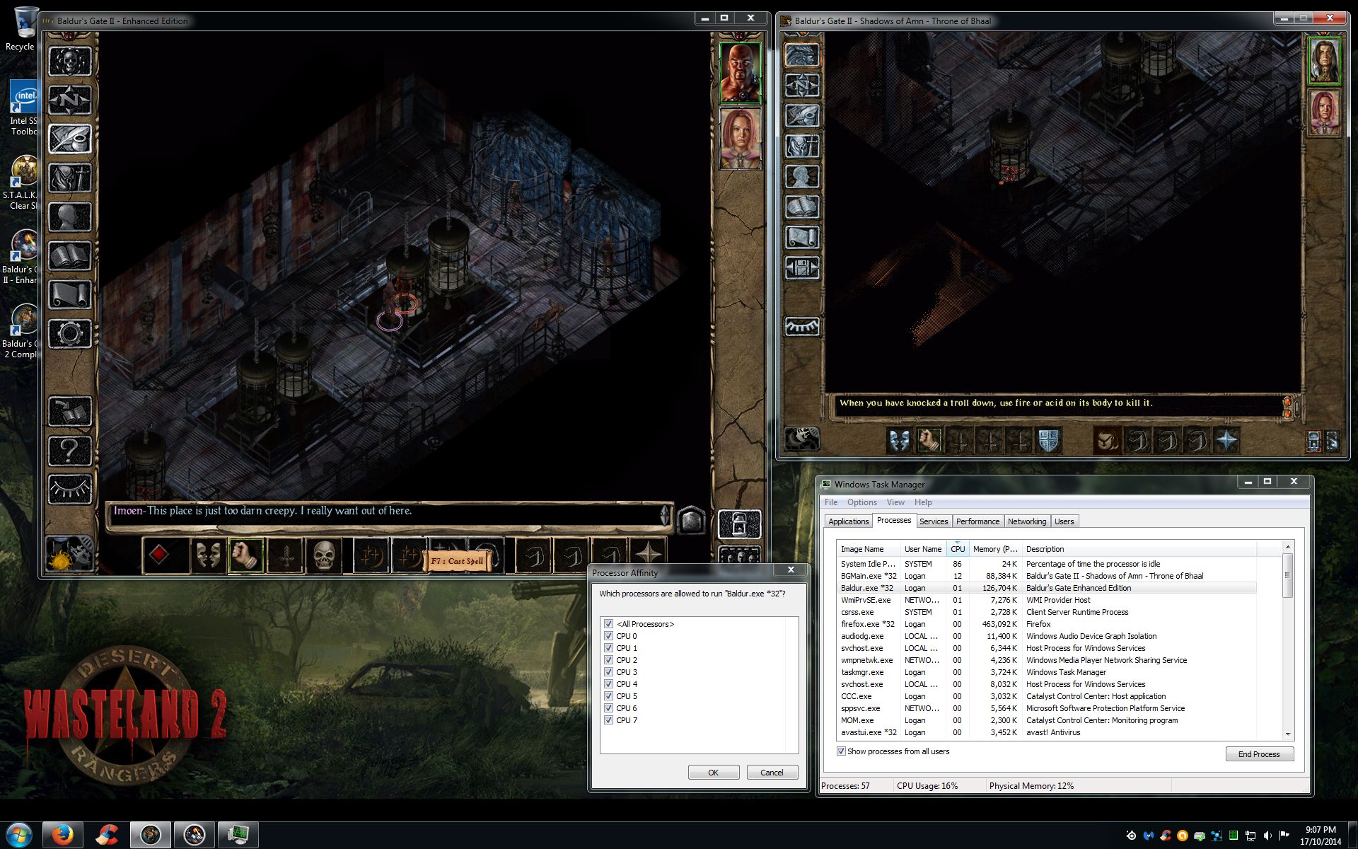The width and height of the screenshot is (1358, 849).
Task: Open the floppy disk save icon in Shadows of Amn
Action: (x=802, y=268)
